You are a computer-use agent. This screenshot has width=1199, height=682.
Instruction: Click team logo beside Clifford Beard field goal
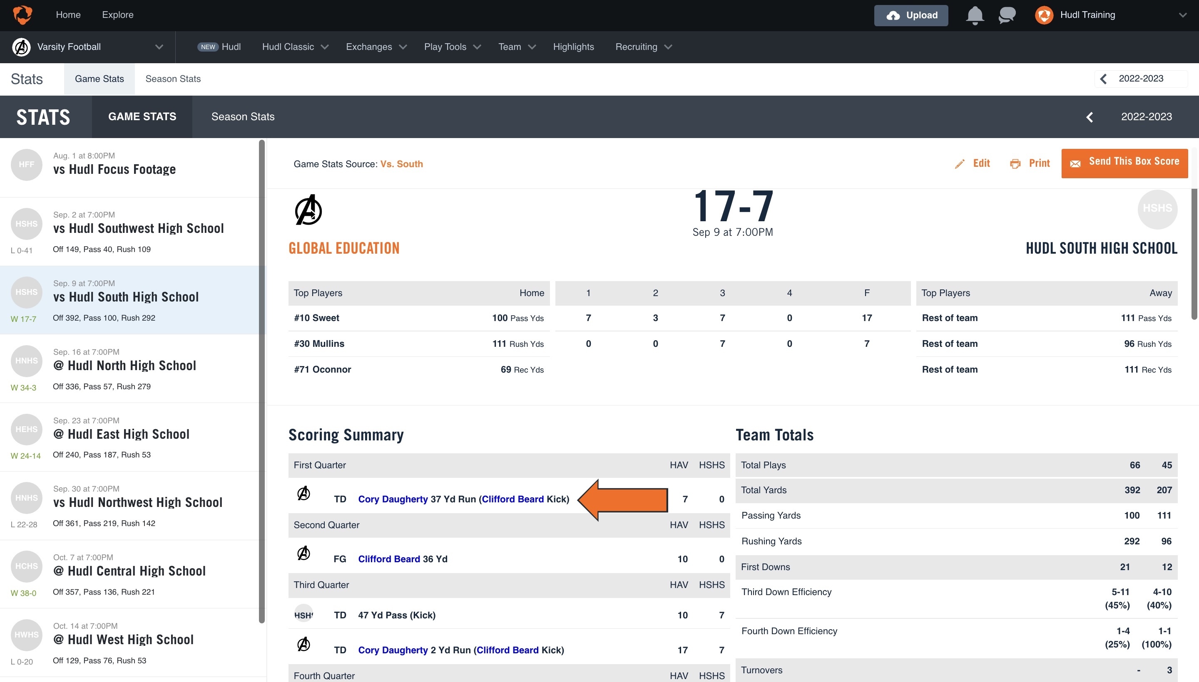tap(303, 554)
